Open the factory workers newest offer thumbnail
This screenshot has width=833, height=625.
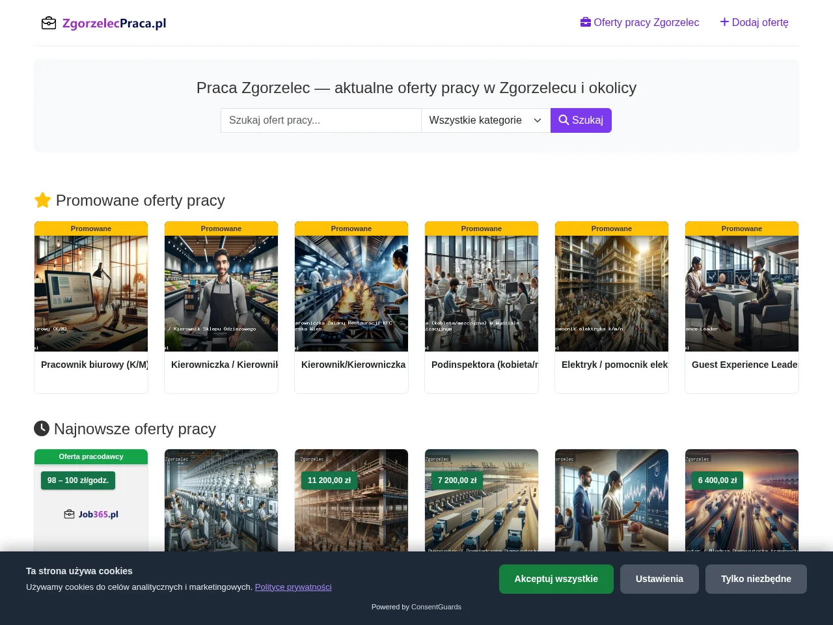point(221,501)
